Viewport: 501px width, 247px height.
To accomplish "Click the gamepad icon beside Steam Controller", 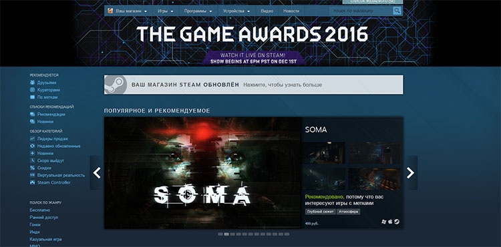I will 32,182.
